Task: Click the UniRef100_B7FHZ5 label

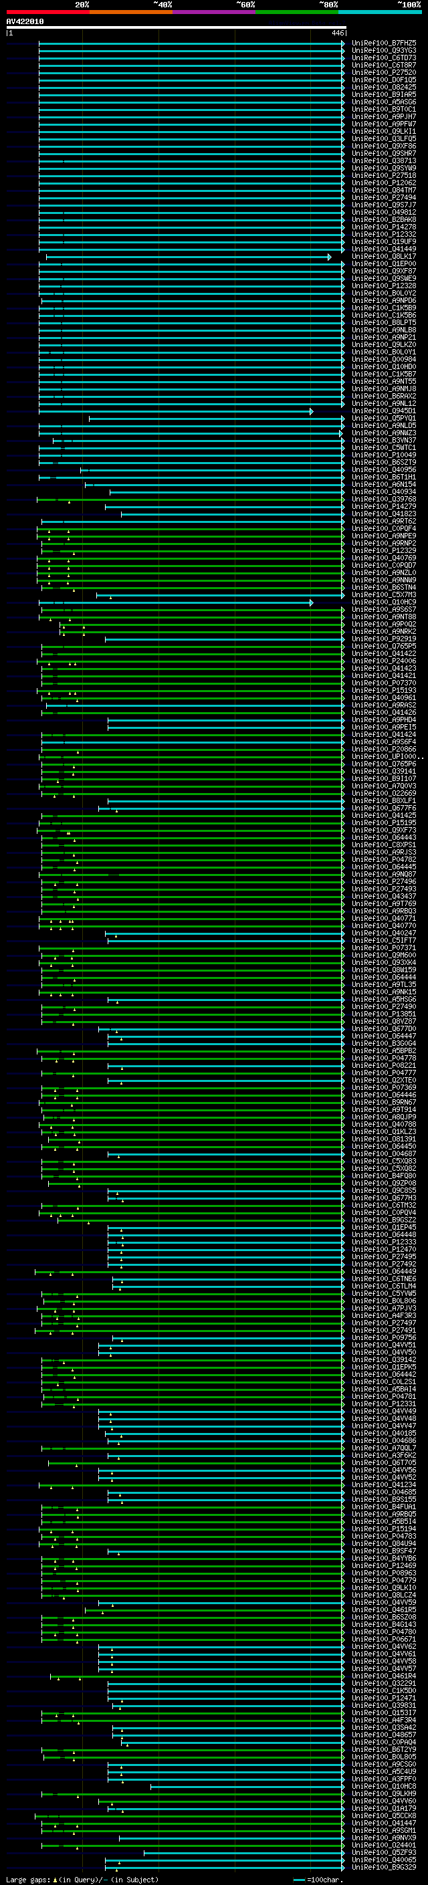Action: [x=383, y=43]
